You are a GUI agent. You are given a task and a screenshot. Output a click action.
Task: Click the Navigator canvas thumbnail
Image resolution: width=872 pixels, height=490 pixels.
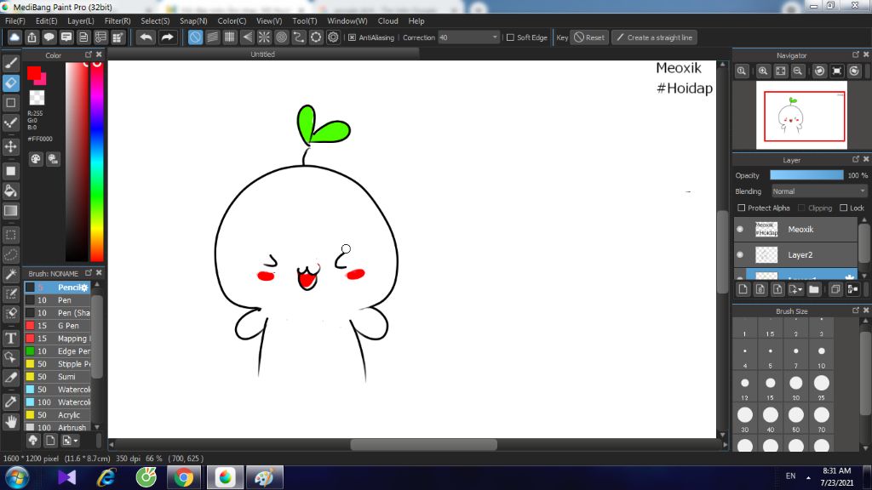(x=801, y=115)
